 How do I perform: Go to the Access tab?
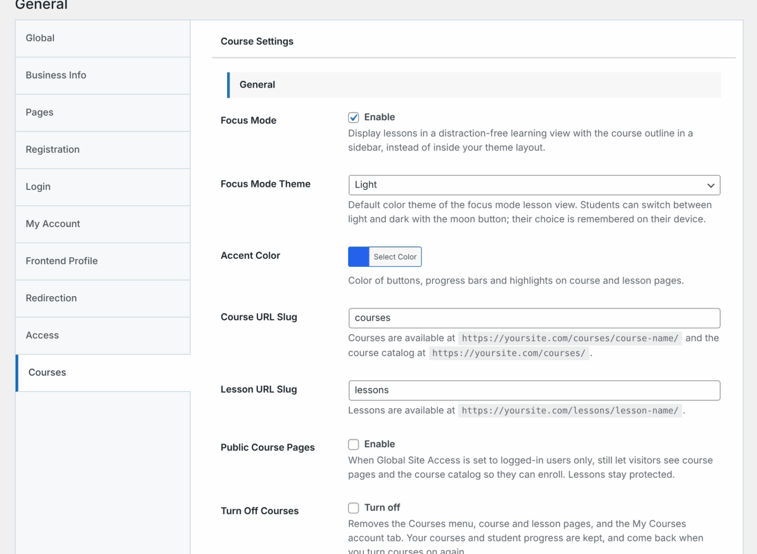pyautogui.click(x=103, y=336)
